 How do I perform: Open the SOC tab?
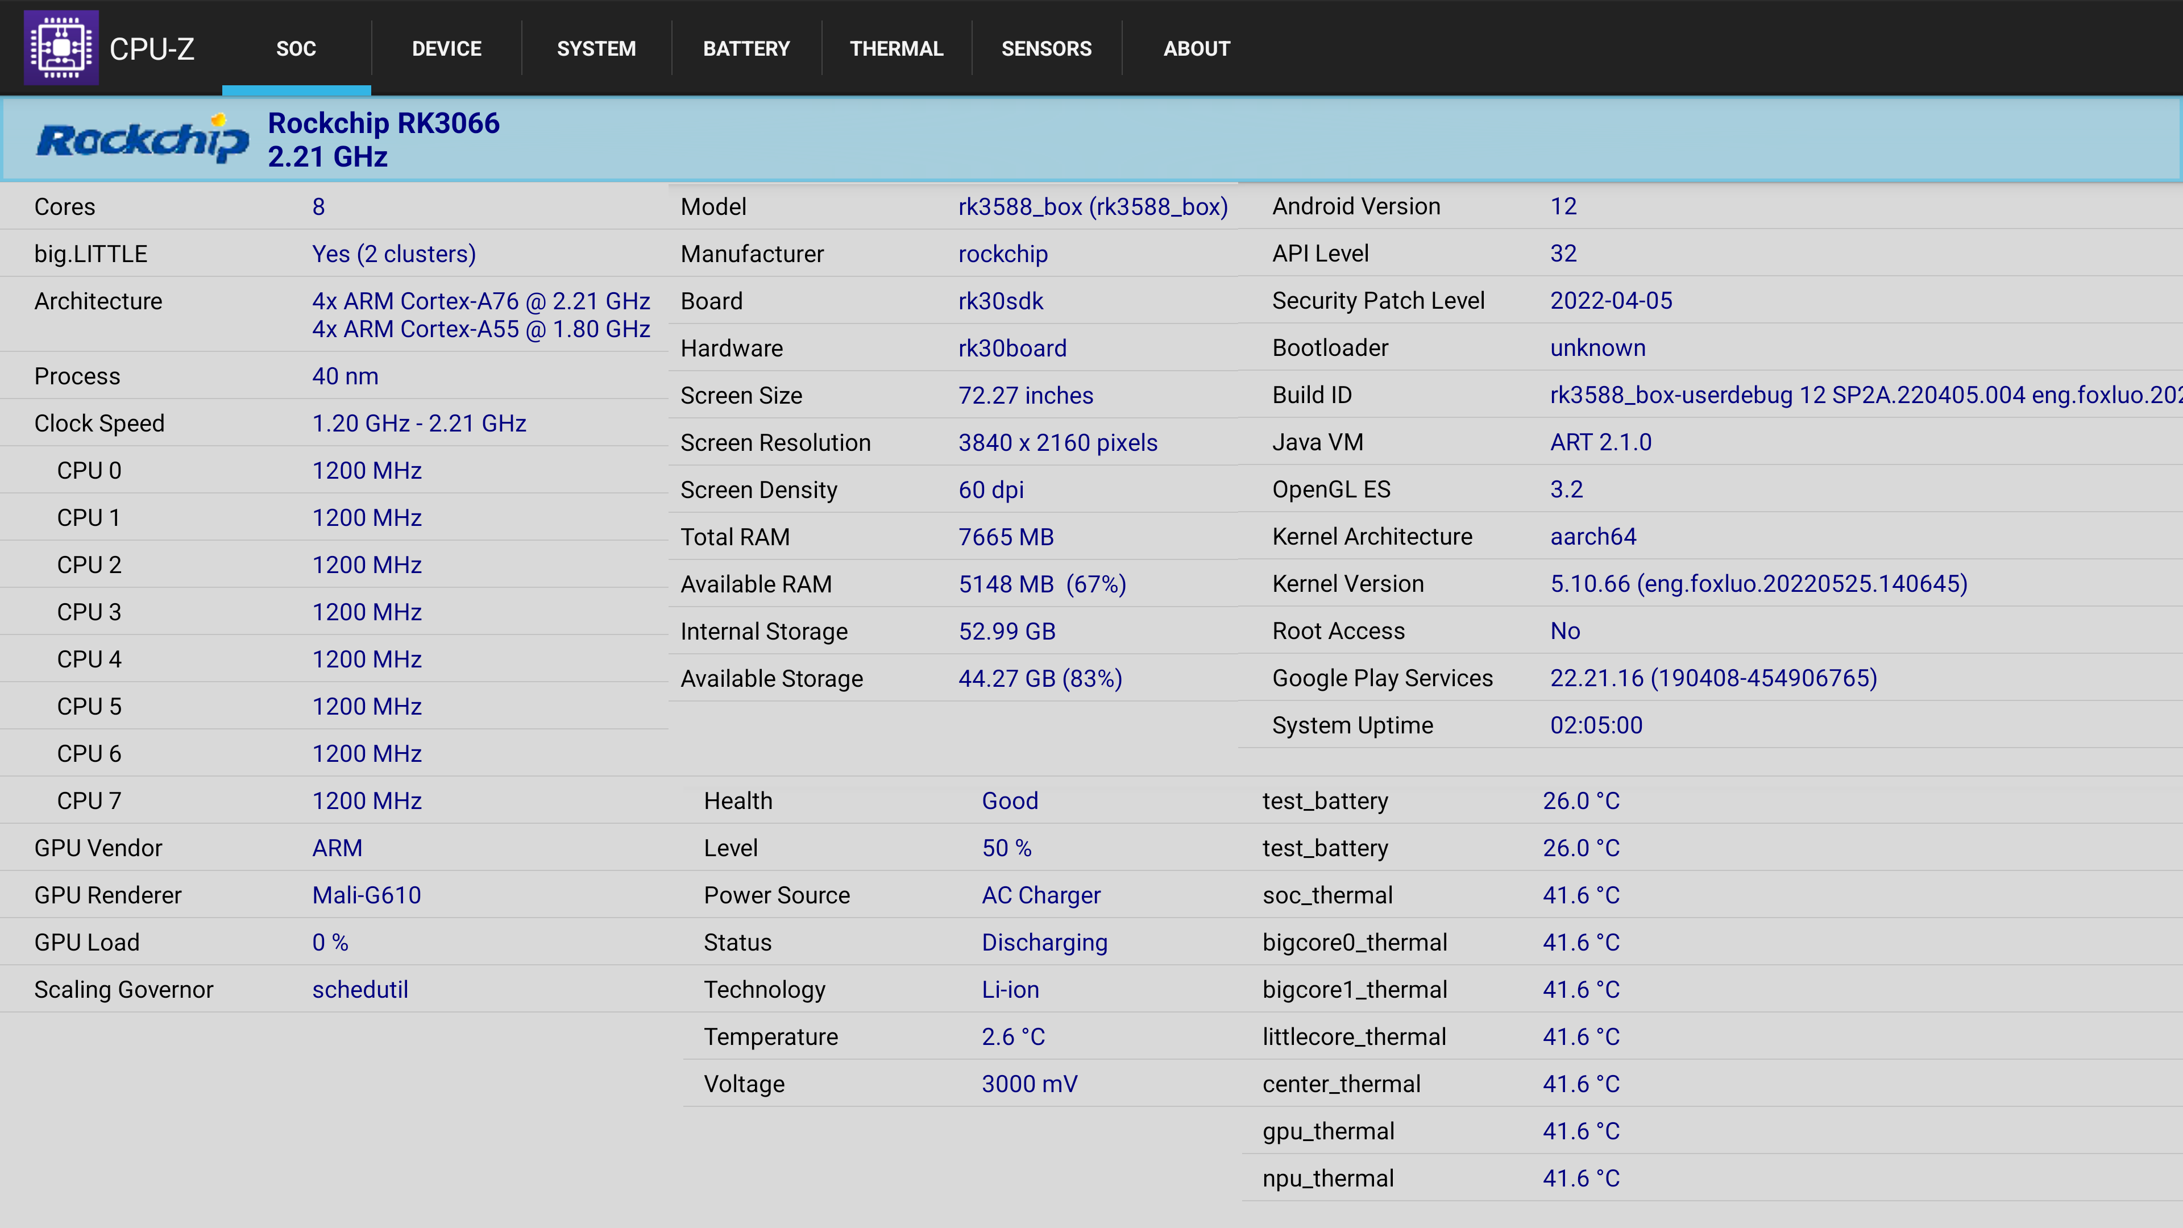(x=296, y=48)
